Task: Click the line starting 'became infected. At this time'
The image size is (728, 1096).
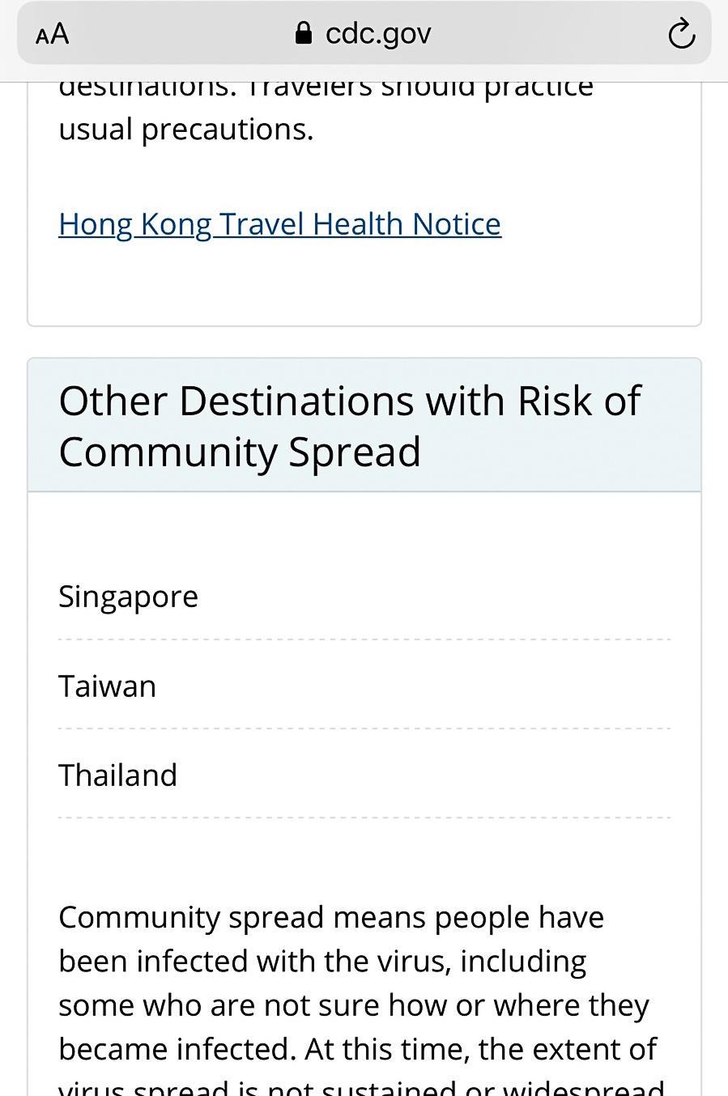Action: [356, 1049]
